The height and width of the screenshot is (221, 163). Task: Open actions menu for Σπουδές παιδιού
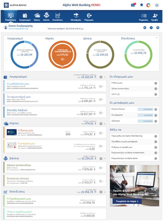point(101,113)
